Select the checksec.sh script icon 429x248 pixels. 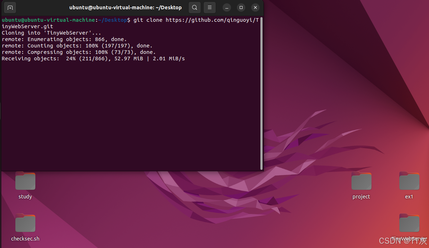coord(25,223)
